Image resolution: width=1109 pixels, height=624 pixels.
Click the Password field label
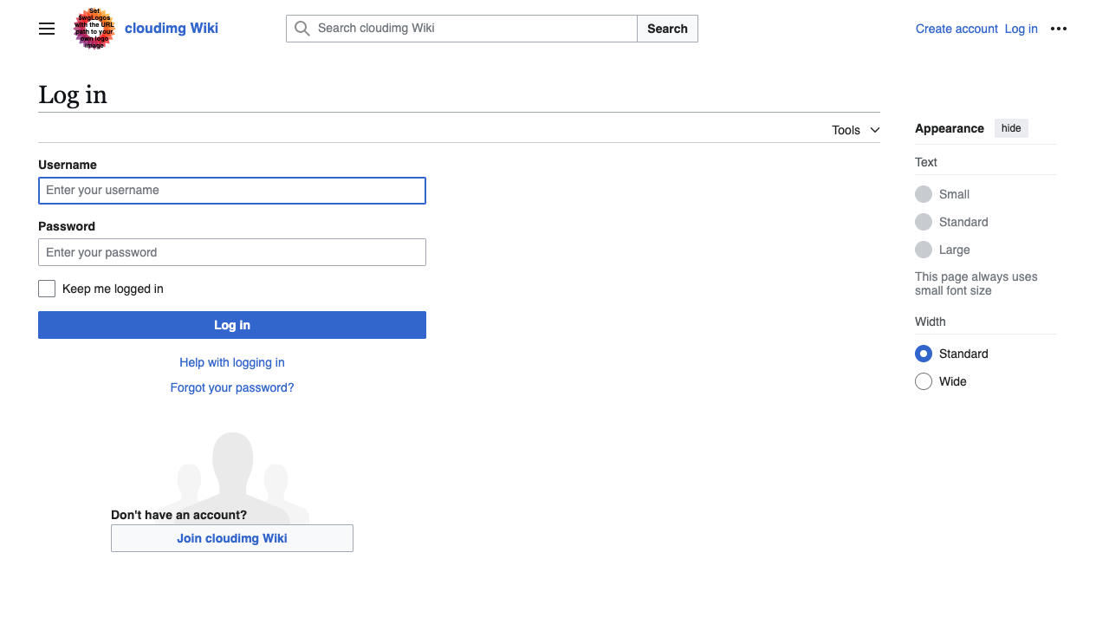point(67,226)
